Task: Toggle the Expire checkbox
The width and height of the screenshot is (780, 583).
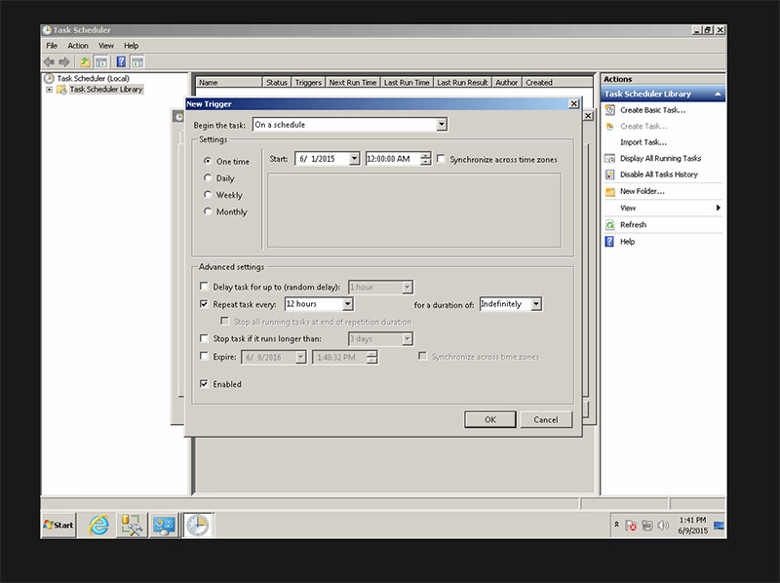Action: [204, 356]
